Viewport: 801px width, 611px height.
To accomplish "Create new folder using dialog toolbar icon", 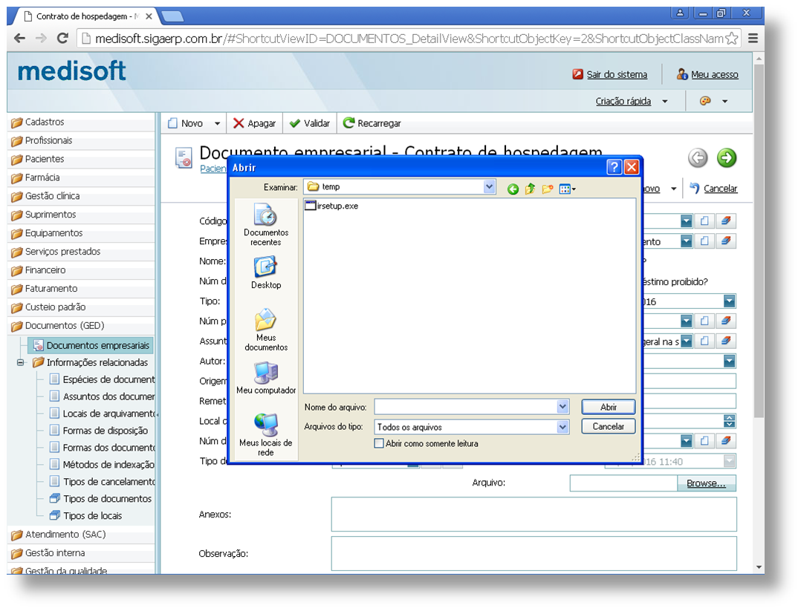I will click(x=548, y=189).
